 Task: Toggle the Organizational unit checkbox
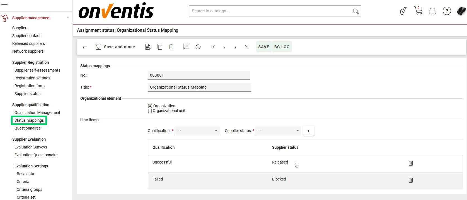[x=150, y=111]
